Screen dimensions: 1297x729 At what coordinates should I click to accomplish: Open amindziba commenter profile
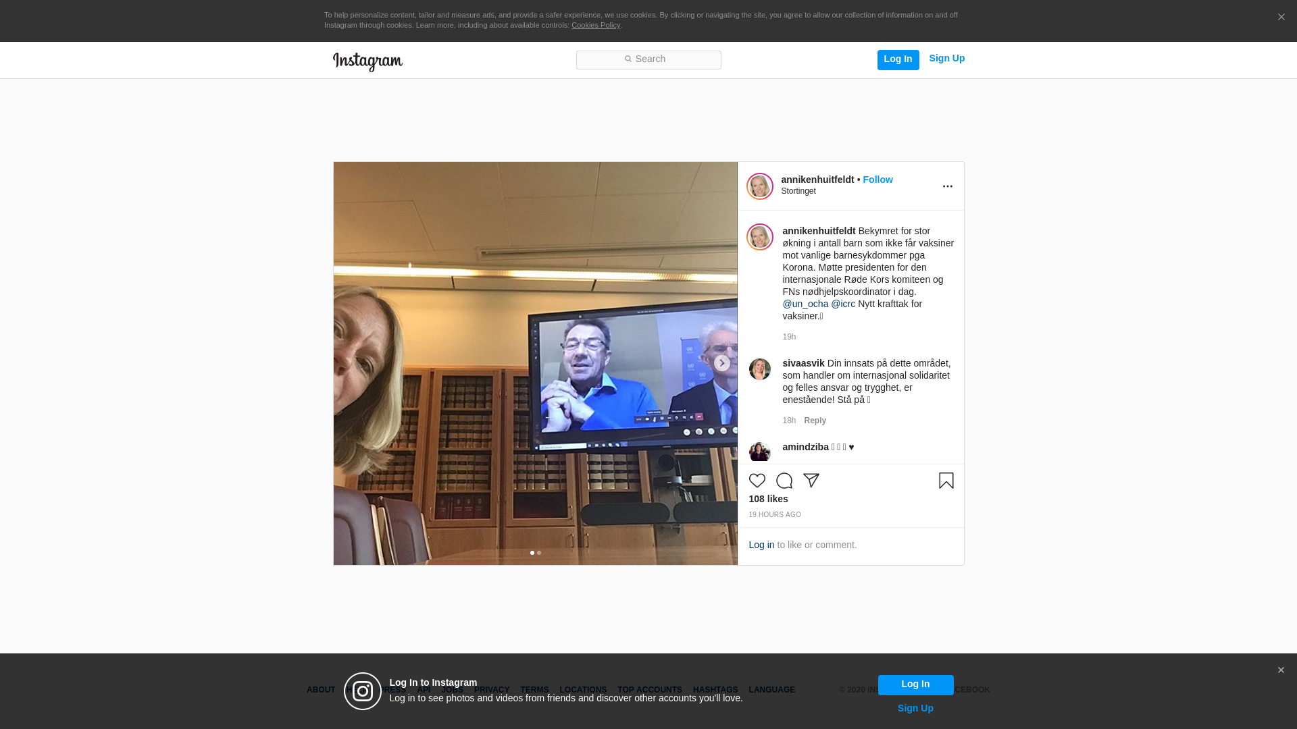point(805,447)
